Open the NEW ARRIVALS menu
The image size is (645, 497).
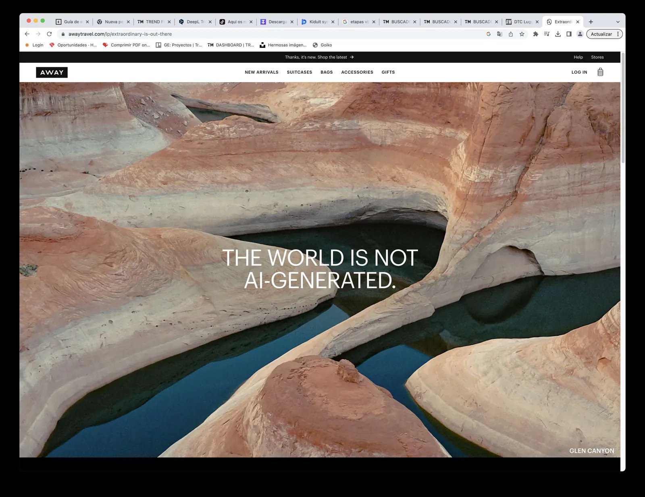coord(262,72)
